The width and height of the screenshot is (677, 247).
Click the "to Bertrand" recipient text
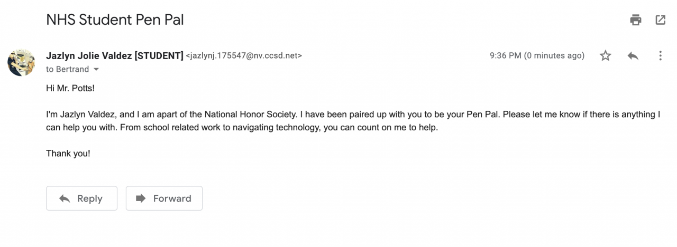68,69
